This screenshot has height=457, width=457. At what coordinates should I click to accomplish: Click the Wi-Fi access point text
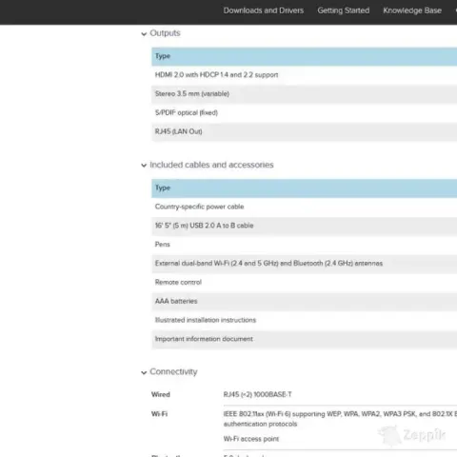point(251,439)
